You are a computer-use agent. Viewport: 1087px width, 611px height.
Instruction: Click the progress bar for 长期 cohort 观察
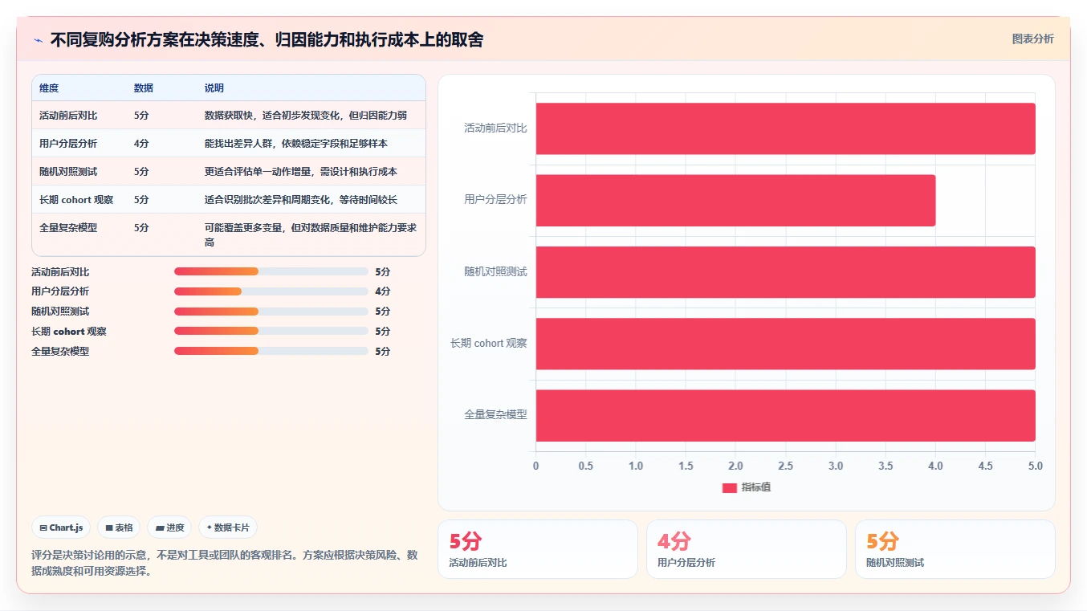point(271,331)
